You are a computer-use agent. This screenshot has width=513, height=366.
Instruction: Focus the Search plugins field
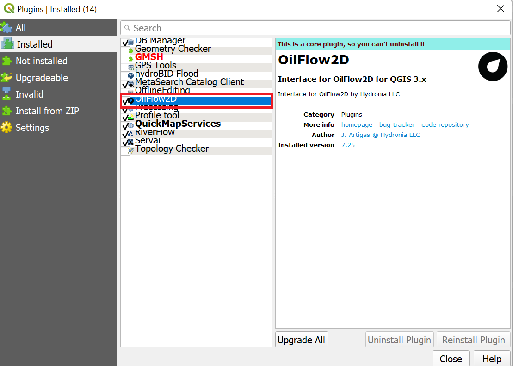(315, 28)
